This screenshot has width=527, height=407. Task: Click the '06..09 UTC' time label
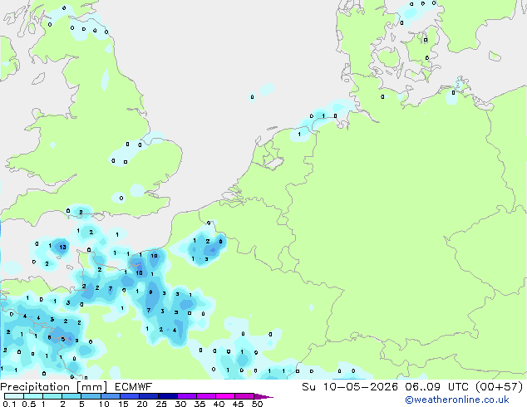[x=437, y=387]
